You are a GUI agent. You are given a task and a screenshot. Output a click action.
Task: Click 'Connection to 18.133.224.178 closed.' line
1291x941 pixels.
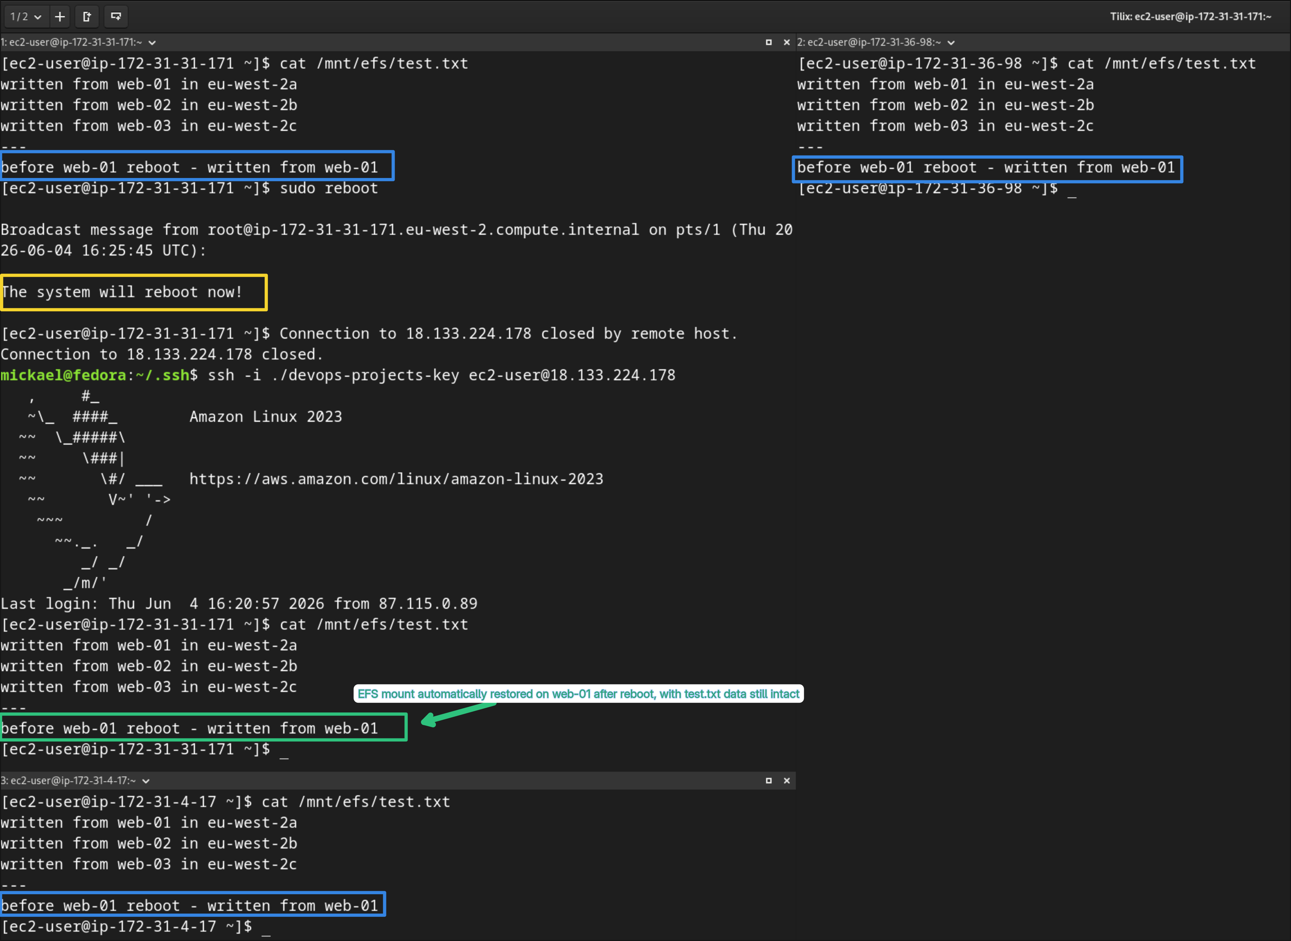point(162,354)
